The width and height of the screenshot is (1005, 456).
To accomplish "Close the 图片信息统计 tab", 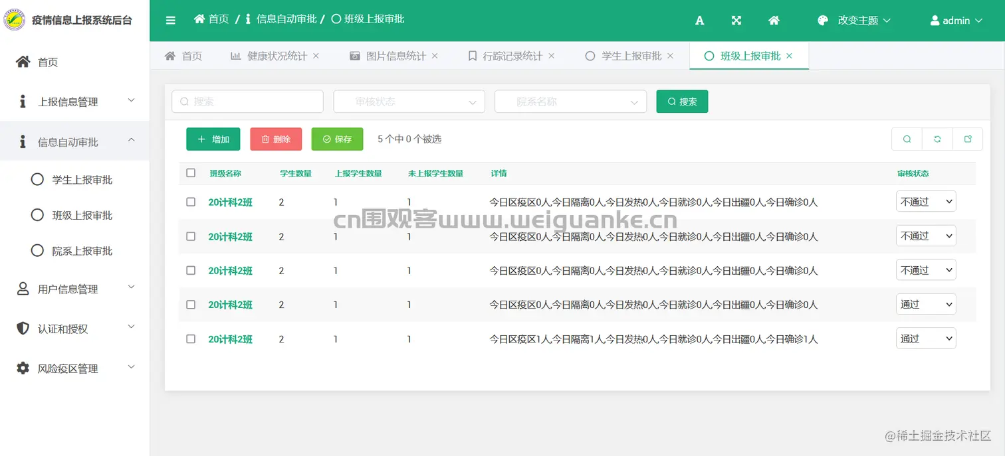I will coord(435,56).
